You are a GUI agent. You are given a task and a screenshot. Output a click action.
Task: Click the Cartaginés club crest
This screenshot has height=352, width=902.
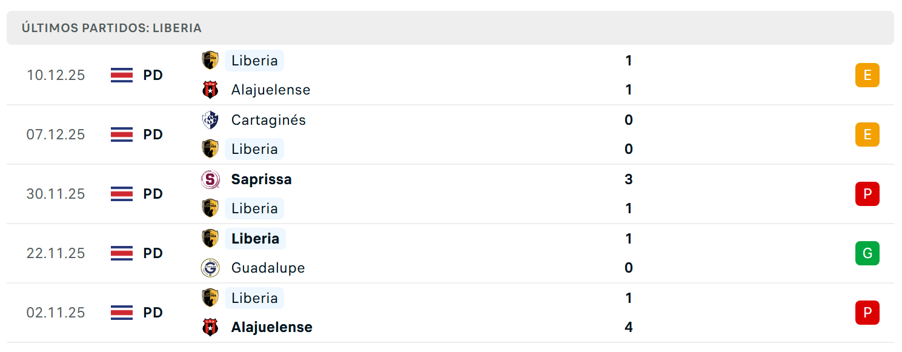coord(210,119)
